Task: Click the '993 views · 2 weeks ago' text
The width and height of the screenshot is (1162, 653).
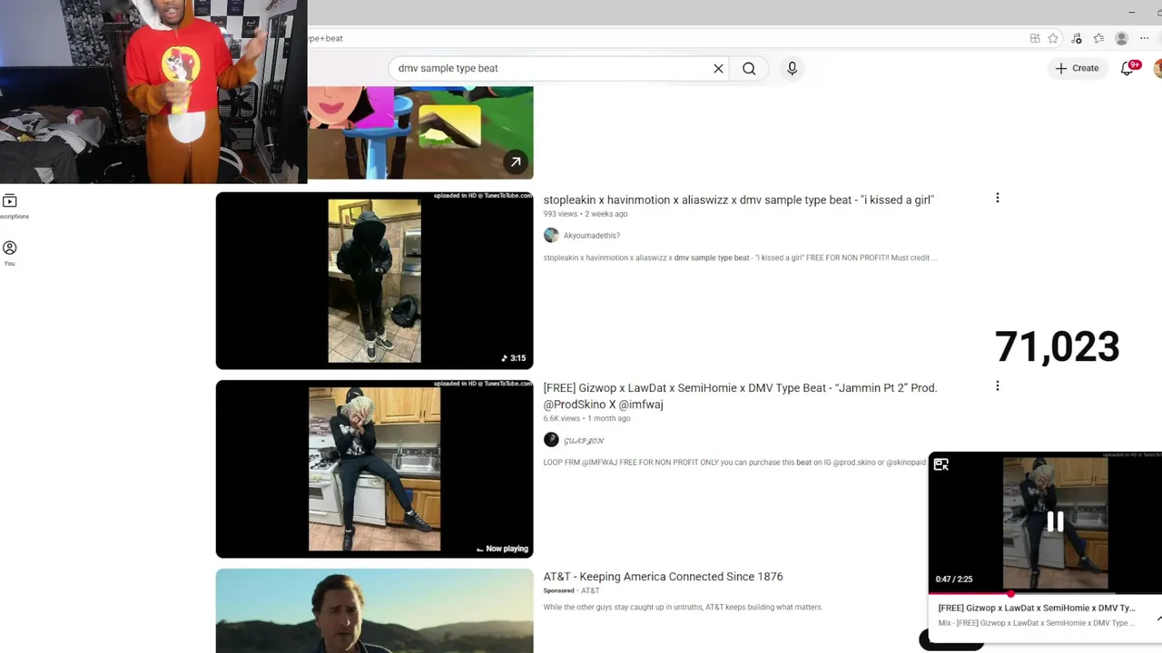Action: point(586,214)
